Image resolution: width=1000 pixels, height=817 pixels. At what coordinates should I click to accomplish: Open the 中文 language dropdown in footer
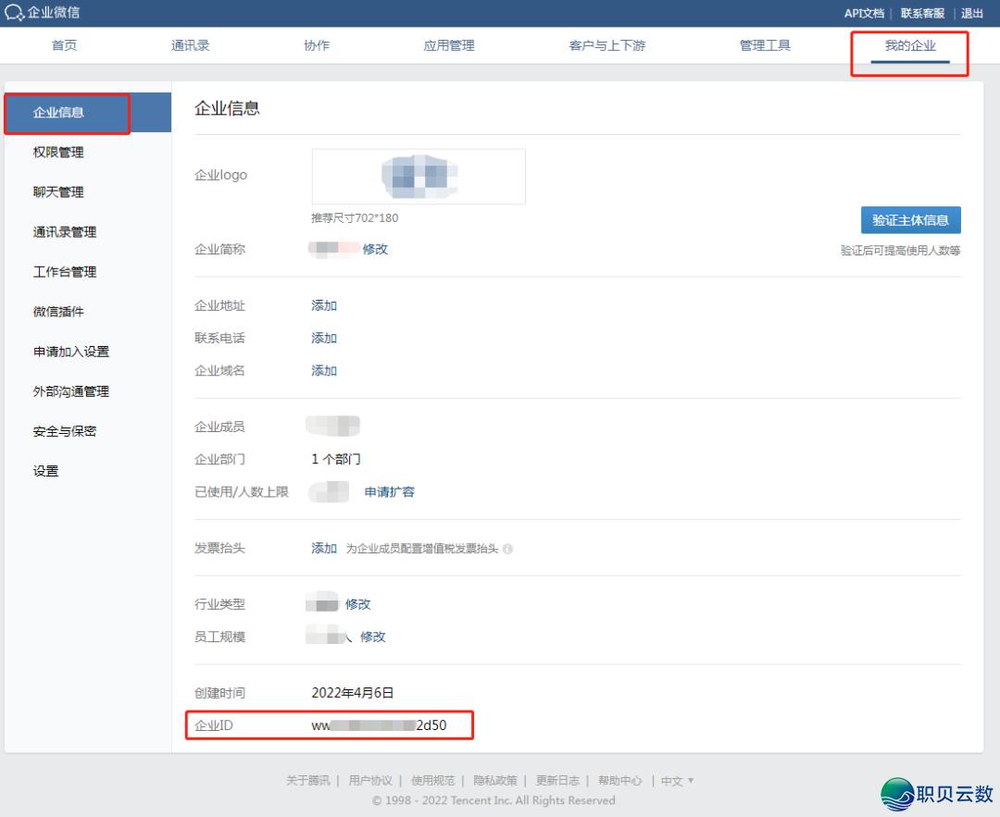(677, 781)
